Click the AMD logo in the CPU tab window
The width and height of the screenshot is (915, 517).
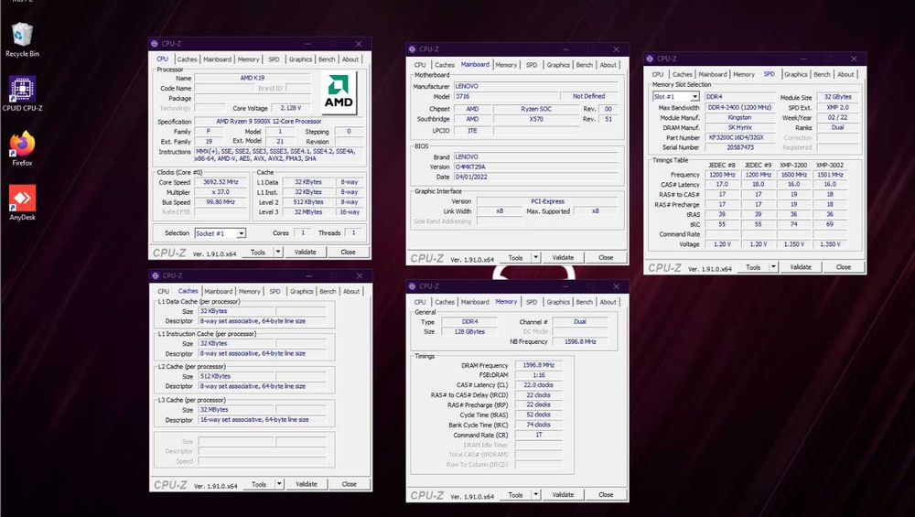339,92
